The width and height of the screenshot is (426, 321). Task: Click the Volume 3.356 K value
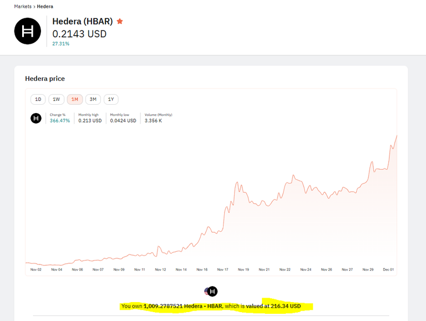click(x=153, y=120)
